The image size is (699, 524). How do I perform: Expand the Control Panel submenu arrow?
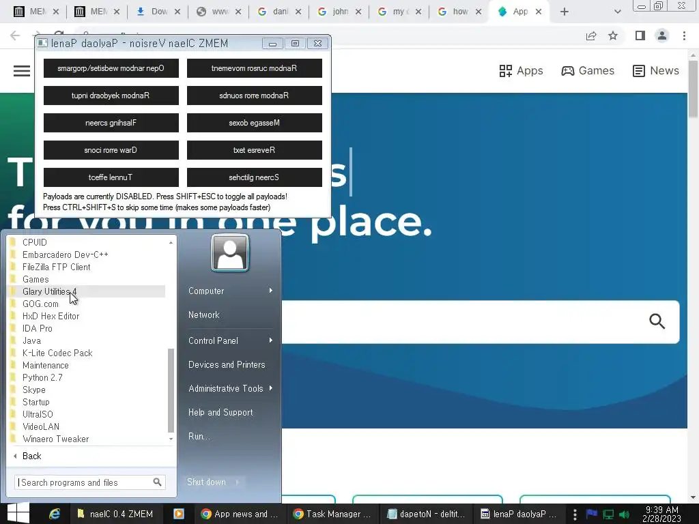coord(270,340)
